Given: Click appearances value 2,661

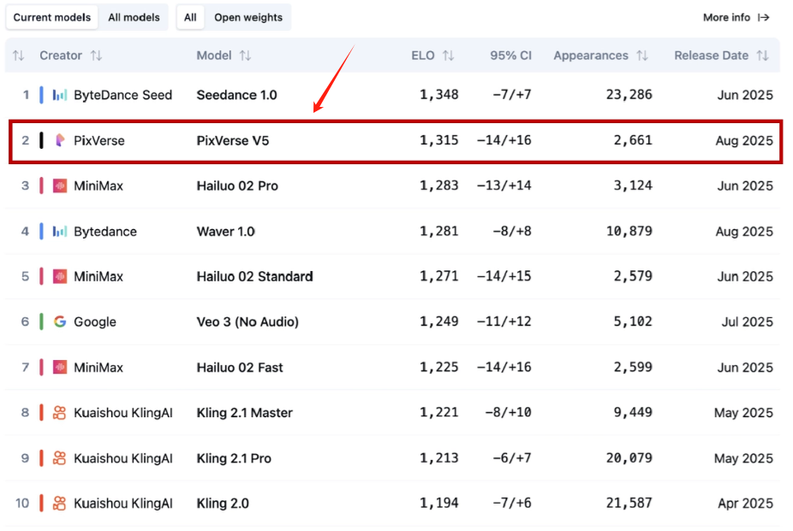Looking at the screenshot, I should tap(633, 140).
